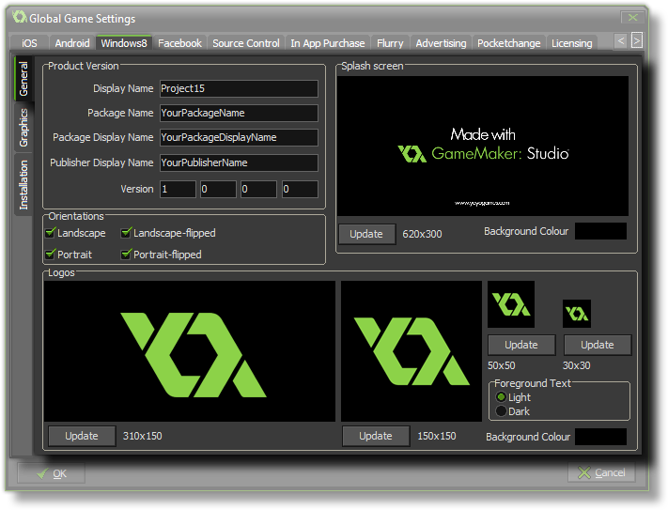
Task: Open the Advertising tab
Action: (441, 43)
